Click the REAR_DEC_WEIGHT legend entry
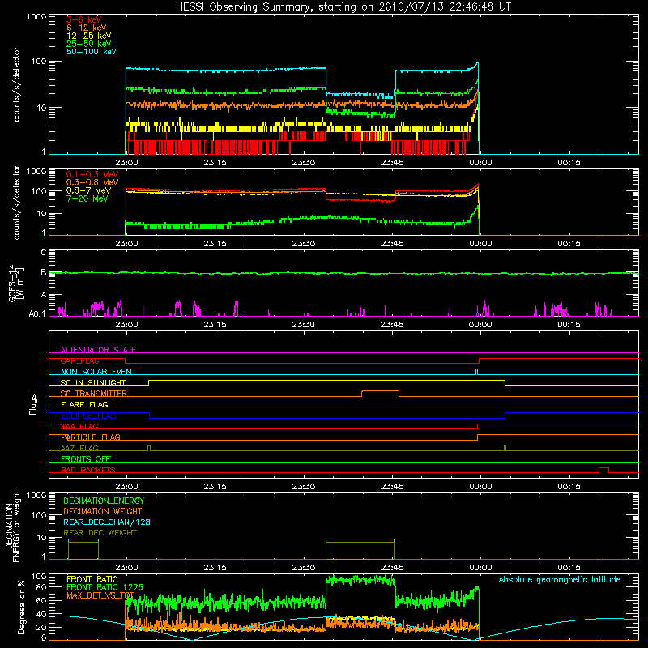648x648 pixels. click(x=100, y=533)
